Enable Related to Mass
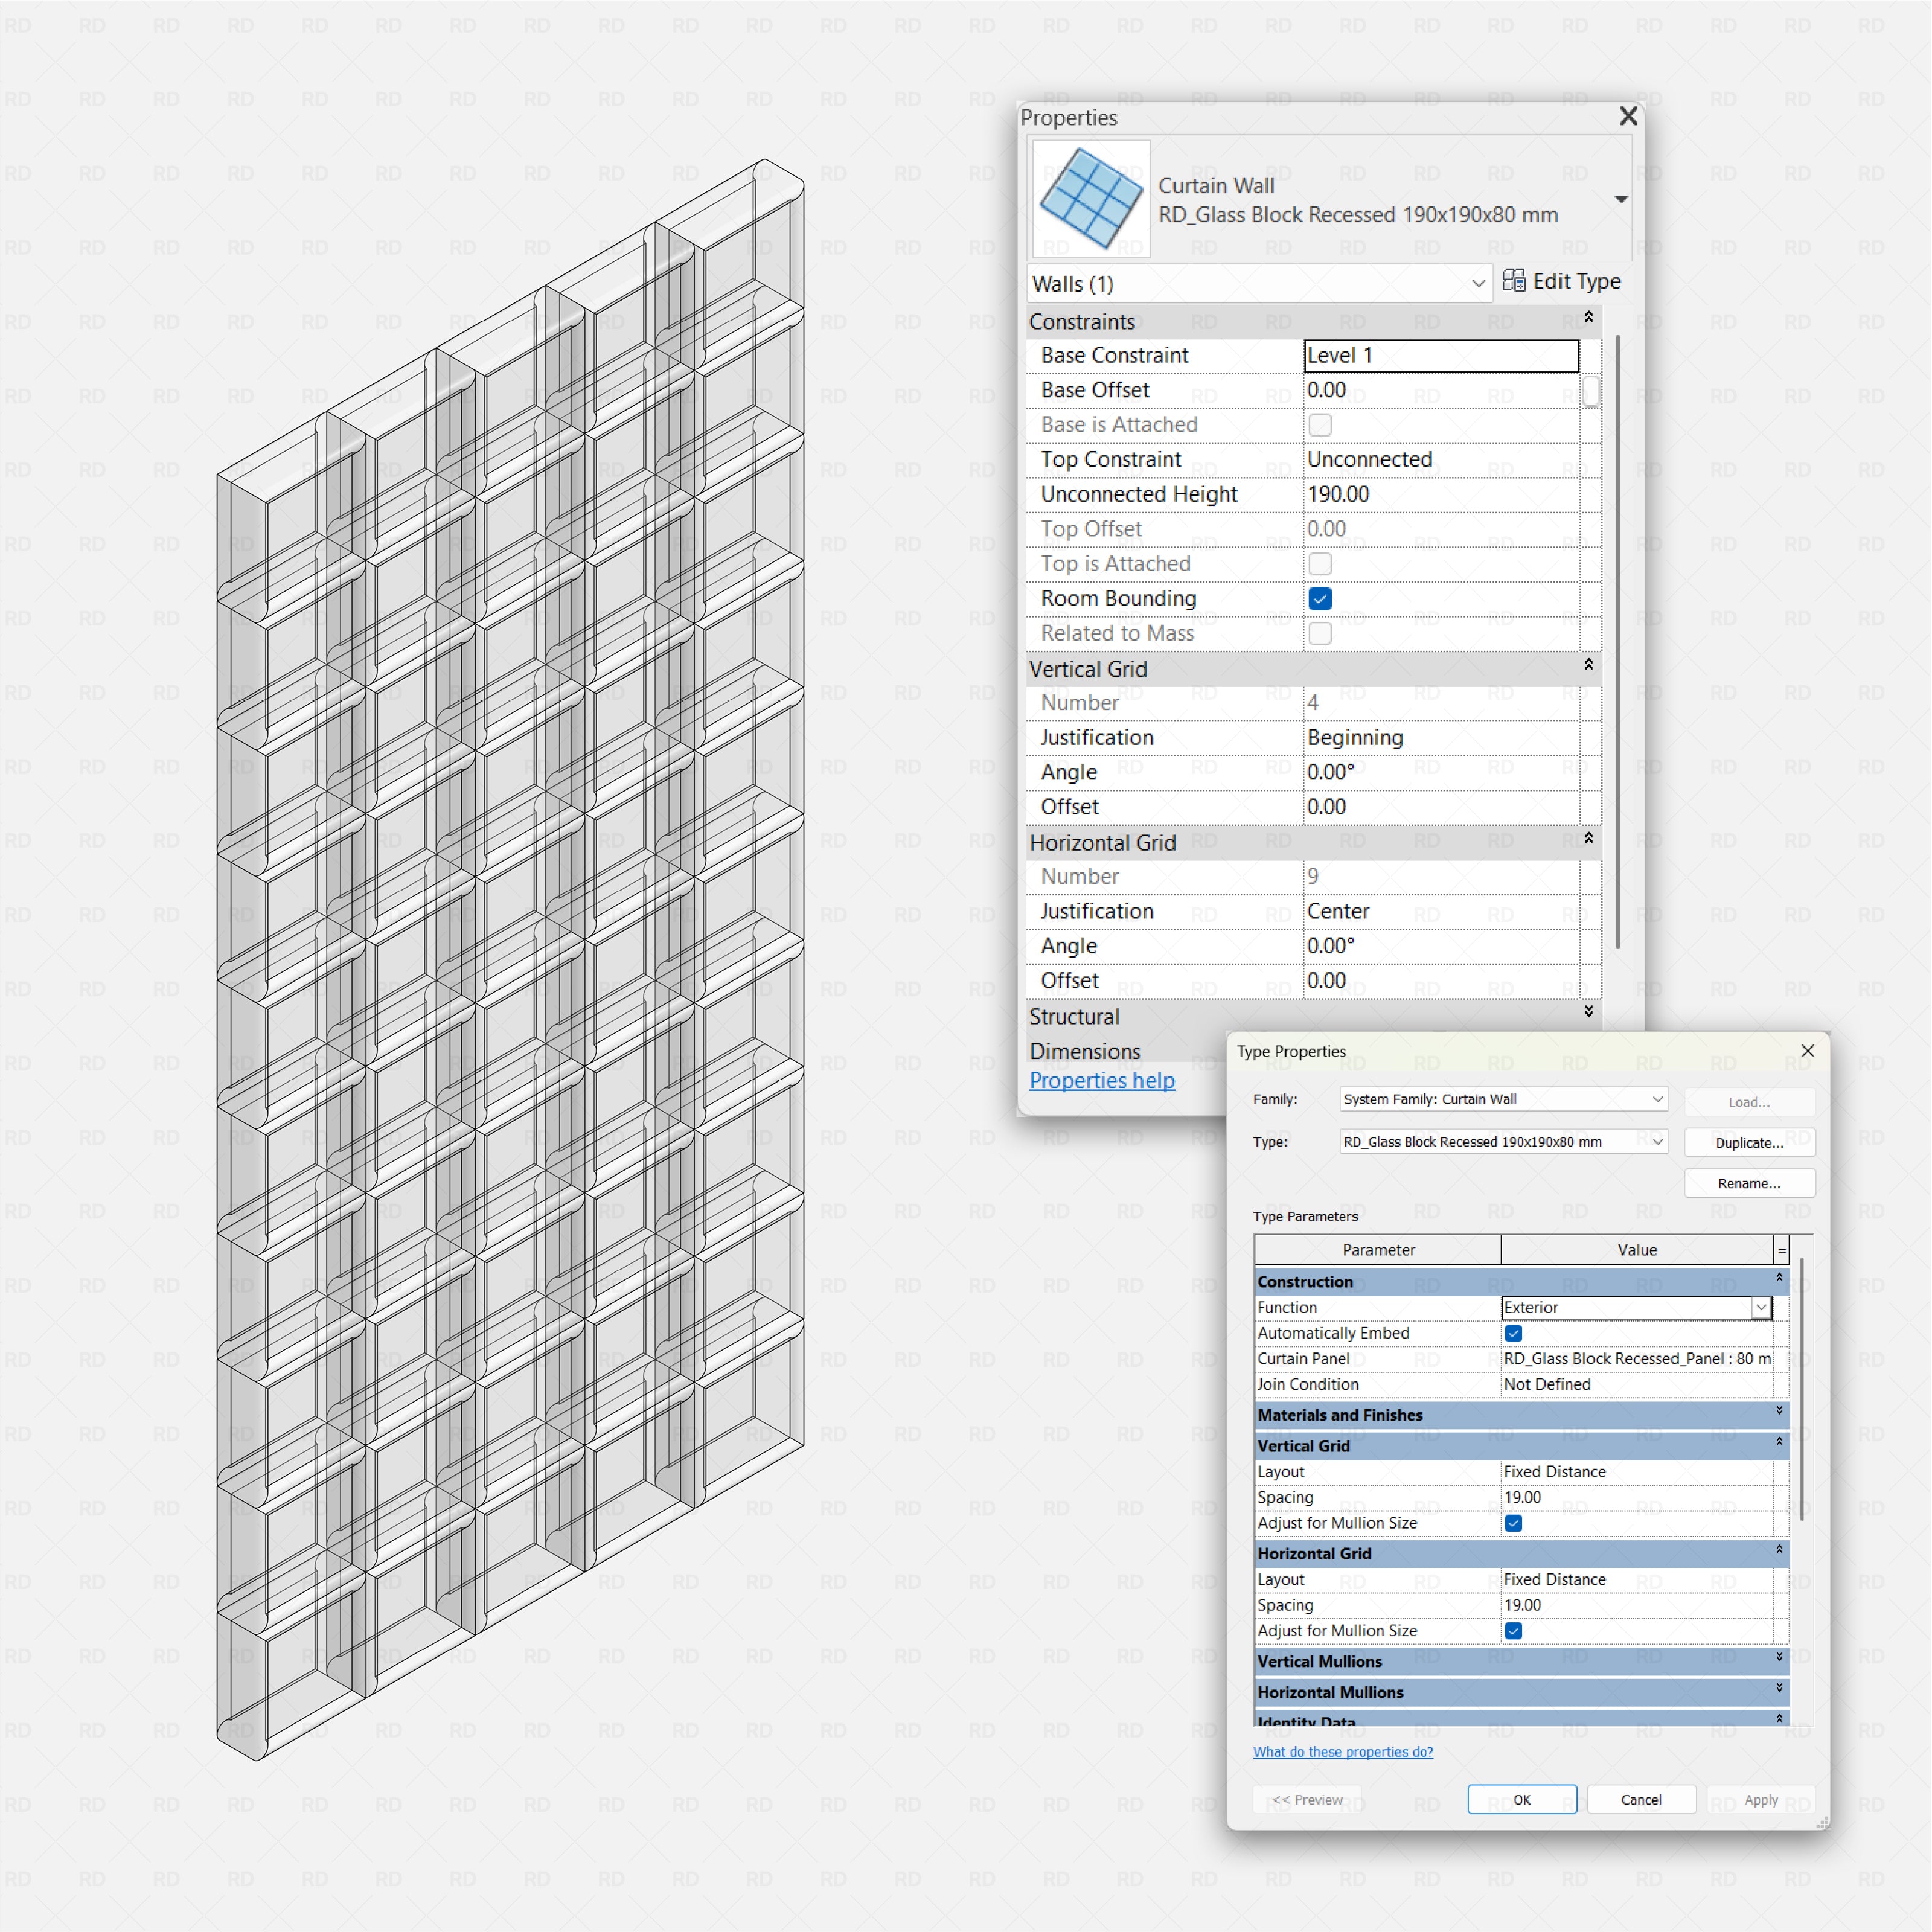 click(1320, 633)
